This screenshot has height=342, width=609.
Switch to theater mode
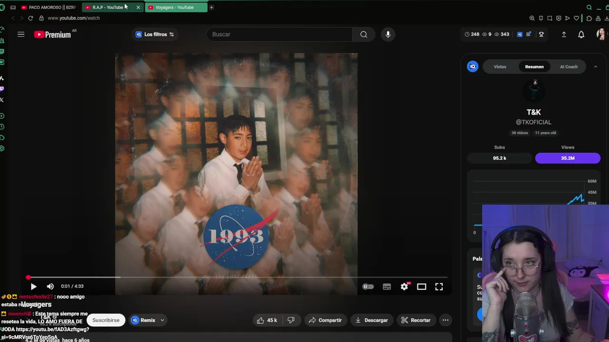(422, 286)
